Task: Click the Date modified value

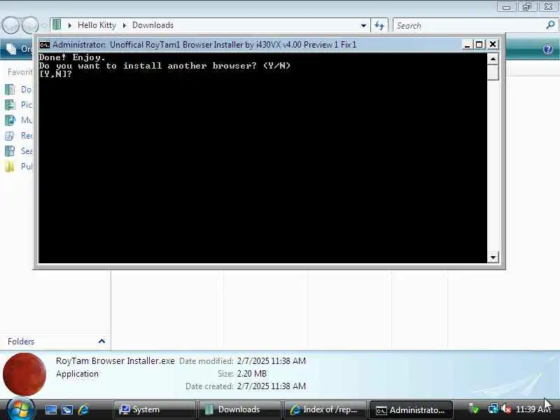Action: click(272, 361)
